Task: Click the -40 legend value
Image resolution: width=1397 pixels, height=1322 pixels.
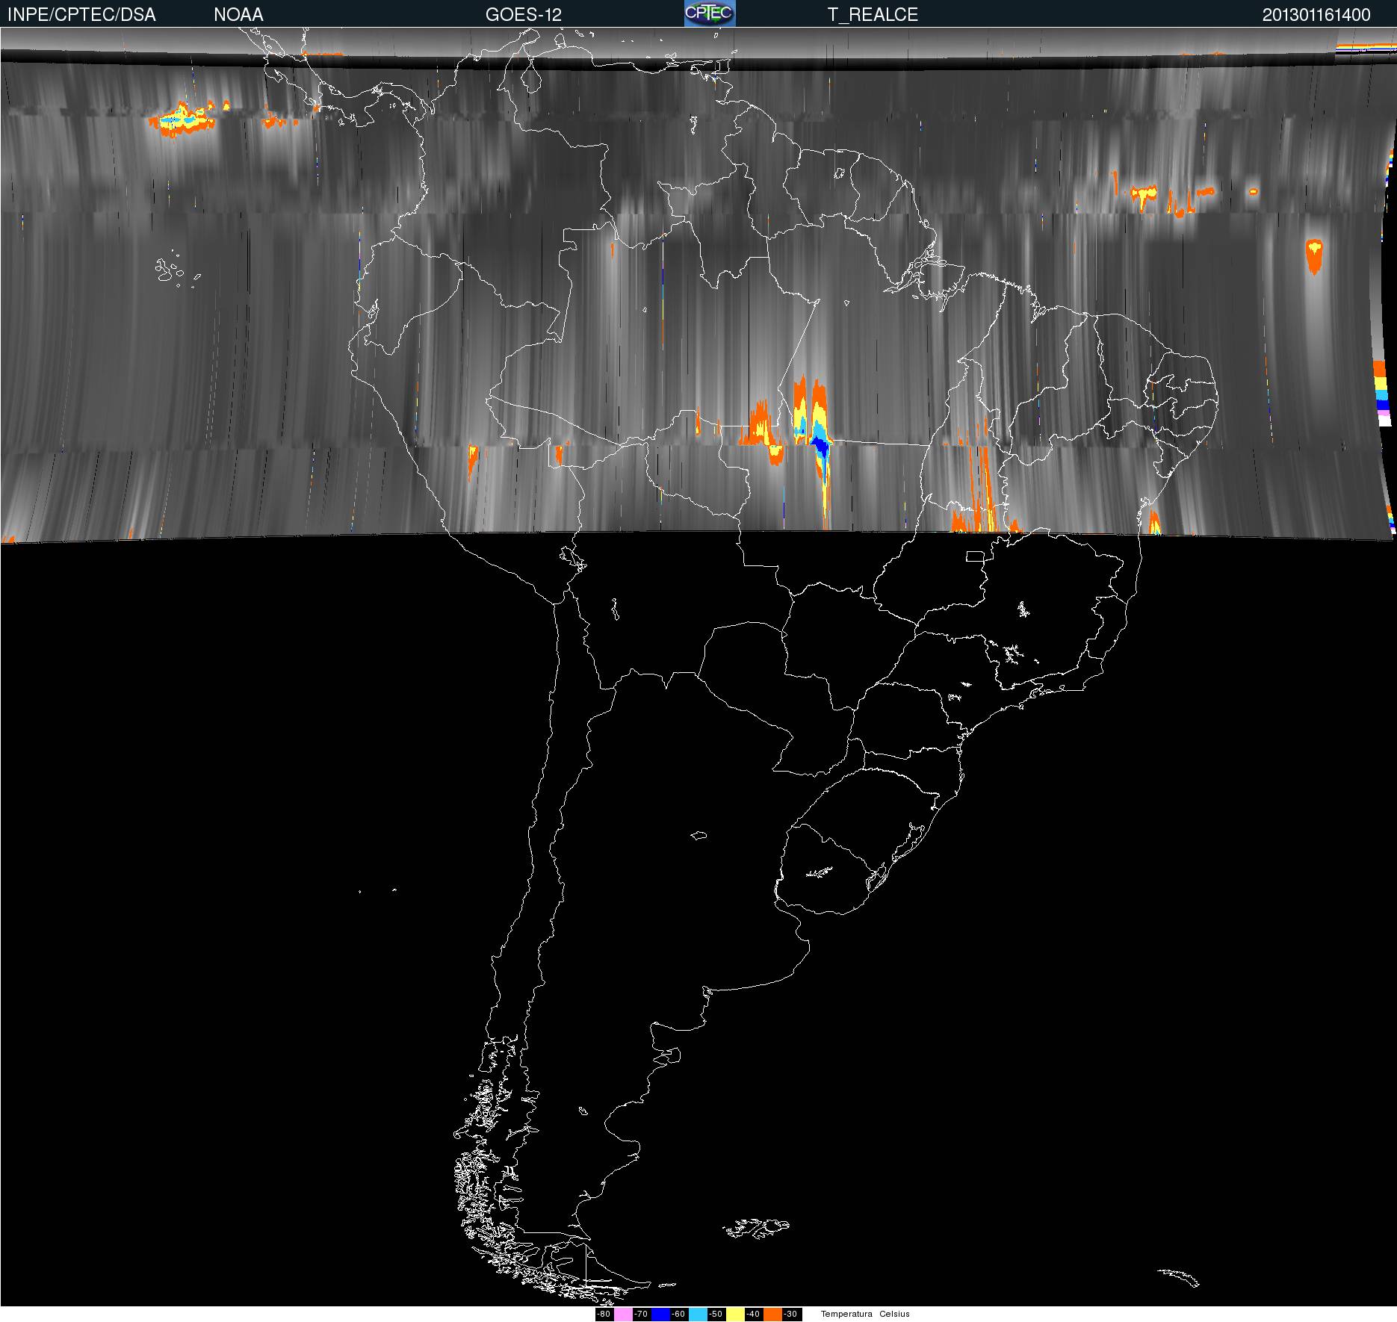Action: tap(753, 1315)
